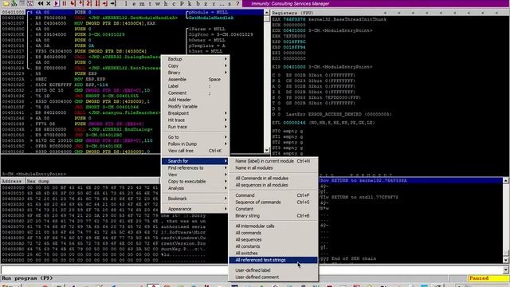Click the Trace over toolbar icon

point(97,3)
